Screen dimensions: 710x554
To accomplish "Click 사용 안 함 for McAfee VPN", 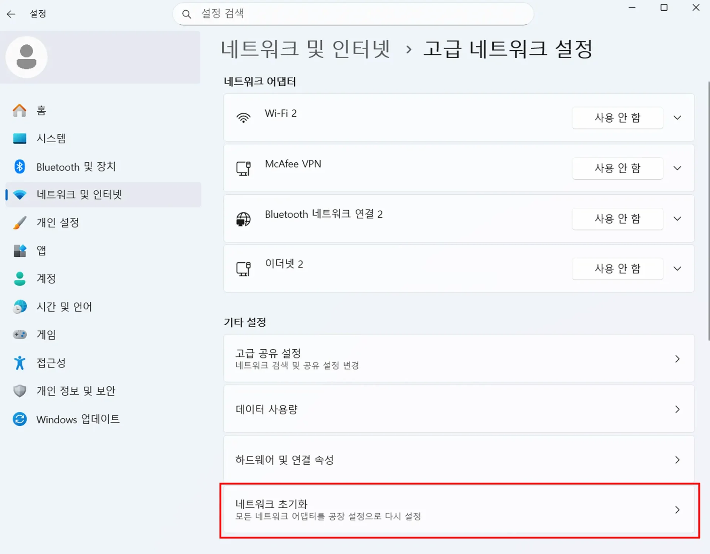I will [x=617, y=168].
